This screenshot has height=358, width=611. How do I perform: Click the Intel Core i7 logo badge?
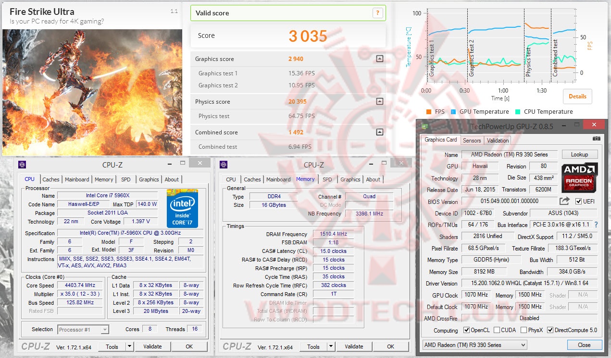click(x=182, y=208)
